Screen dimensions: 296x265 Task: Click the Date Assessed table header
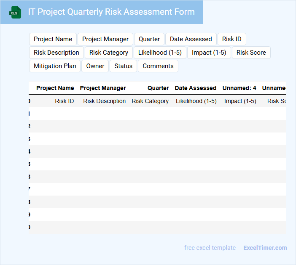pyautogui.click(x=195, y=88)
